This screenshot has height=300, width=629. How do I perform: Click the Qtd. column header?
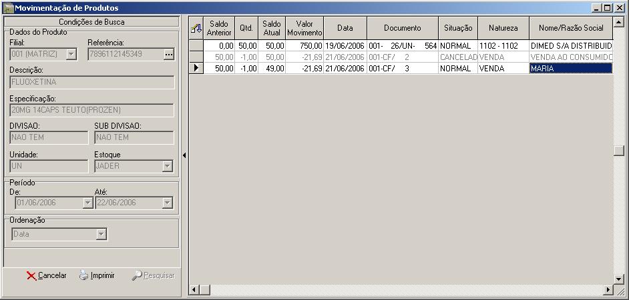[246, 28]
